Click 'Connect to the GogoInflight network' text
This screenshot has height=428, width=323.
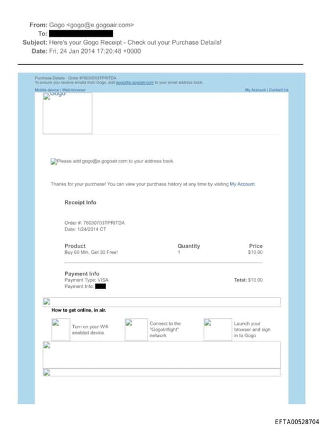point(165,330)
